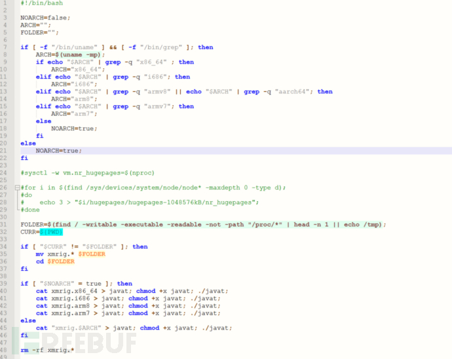
Task: Click the 'cat "xmrig.$ARCH" > javat' line
Action: (x=134, y=328)
